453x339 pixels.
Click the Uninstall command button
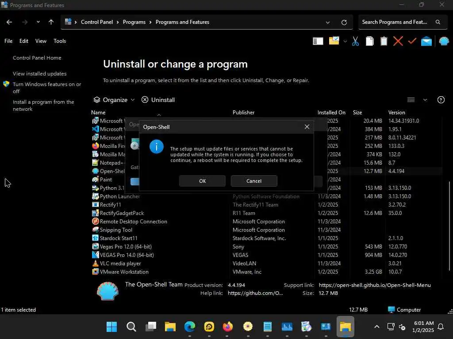(158, 100)
